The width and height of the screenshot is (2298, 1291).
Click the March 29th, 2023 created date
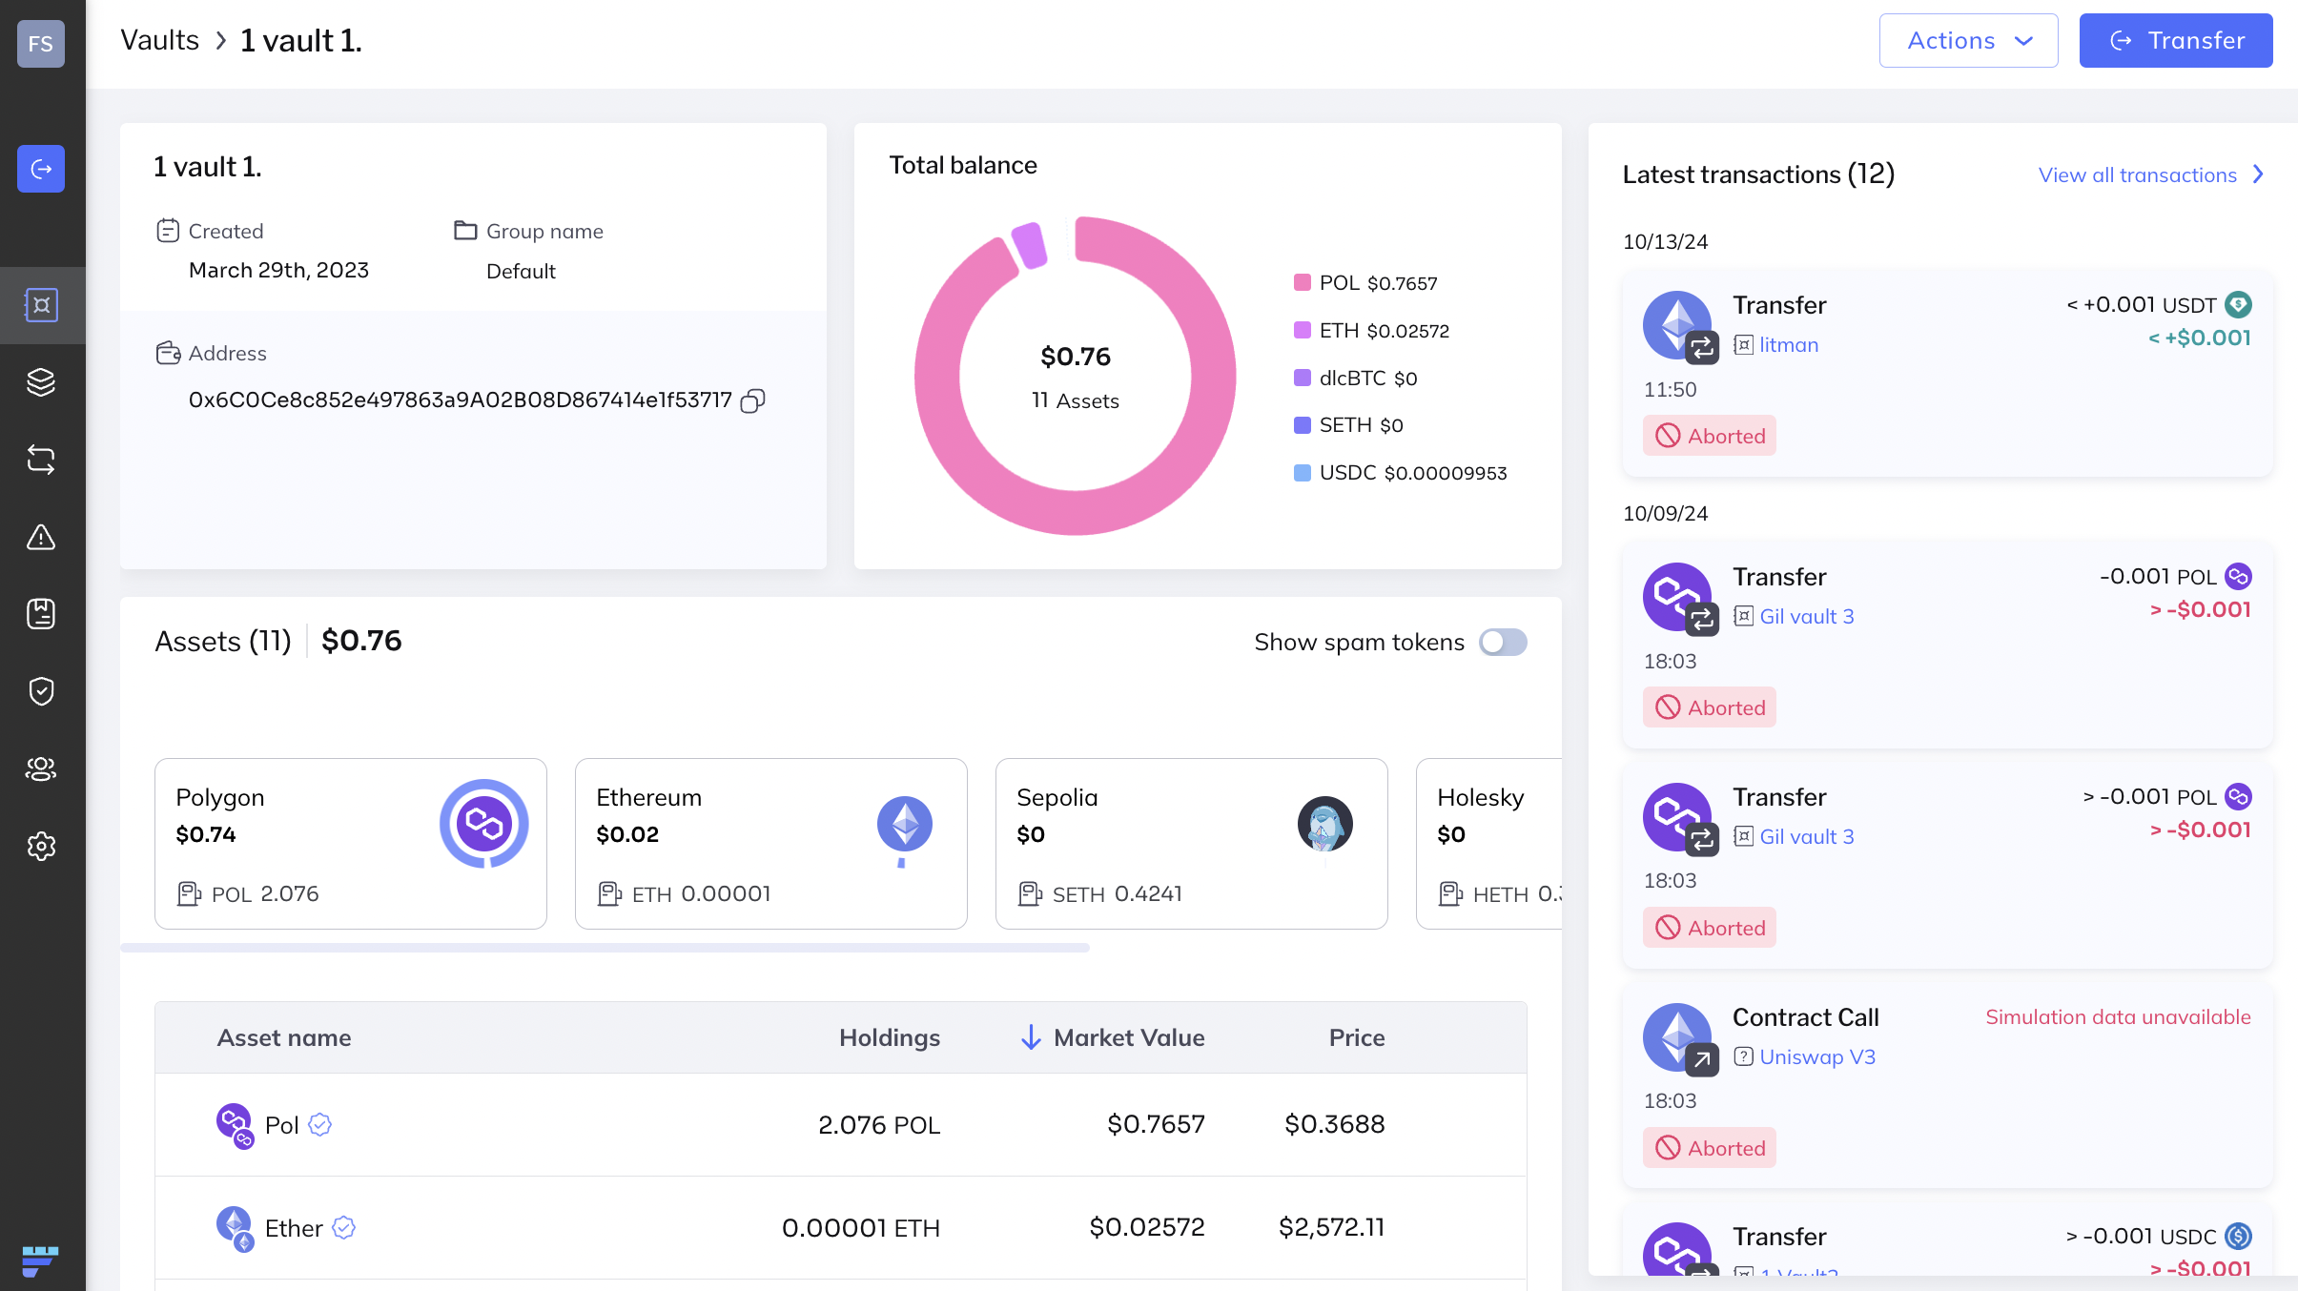coord(278,271)
